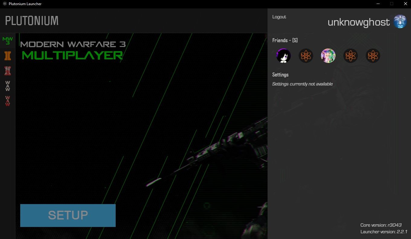The height and width of the screenshot is (239, 411).
Task: Click the blue SETUP button
Action: point(68,215)
